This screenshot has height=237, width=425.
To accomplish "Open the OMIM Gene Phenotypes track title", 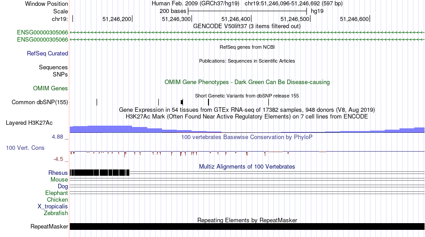I will pos(247,82).
